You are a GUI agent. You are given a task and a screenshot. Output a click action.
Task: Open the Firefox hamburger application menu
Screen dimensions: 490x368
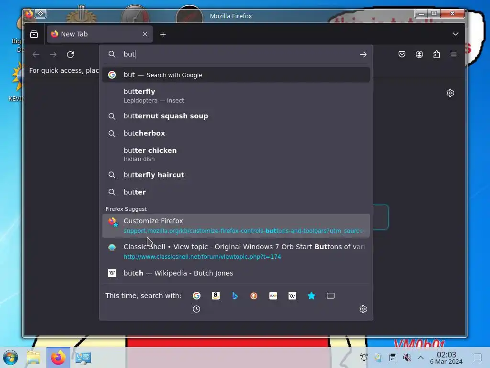tap(454, 54)
